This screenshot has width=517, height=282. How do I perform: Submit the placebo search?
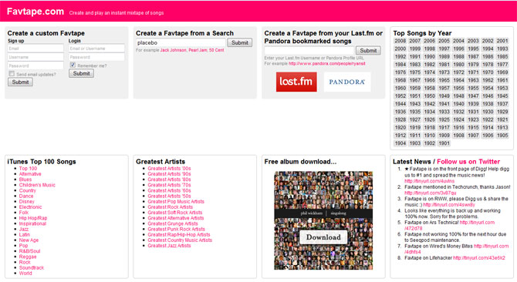pos(240,42)
